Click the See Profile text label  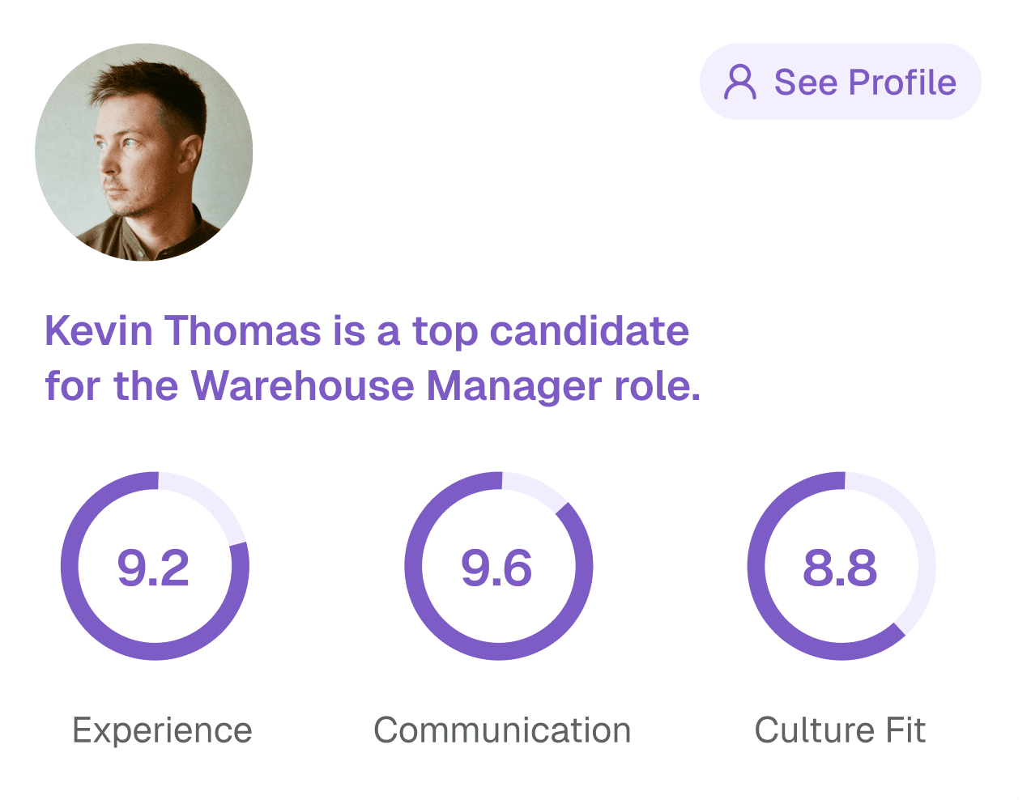coord(865,82)
